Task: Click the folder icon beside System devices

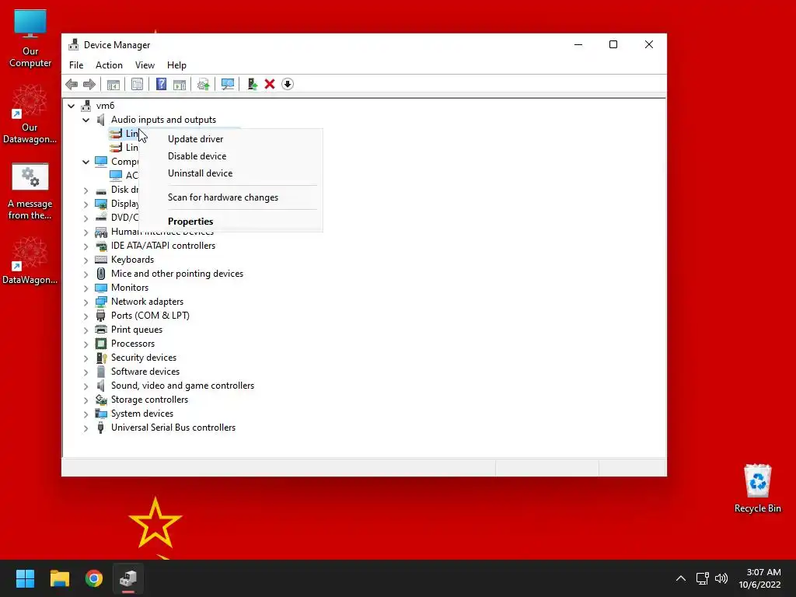Action: point(101,414)
